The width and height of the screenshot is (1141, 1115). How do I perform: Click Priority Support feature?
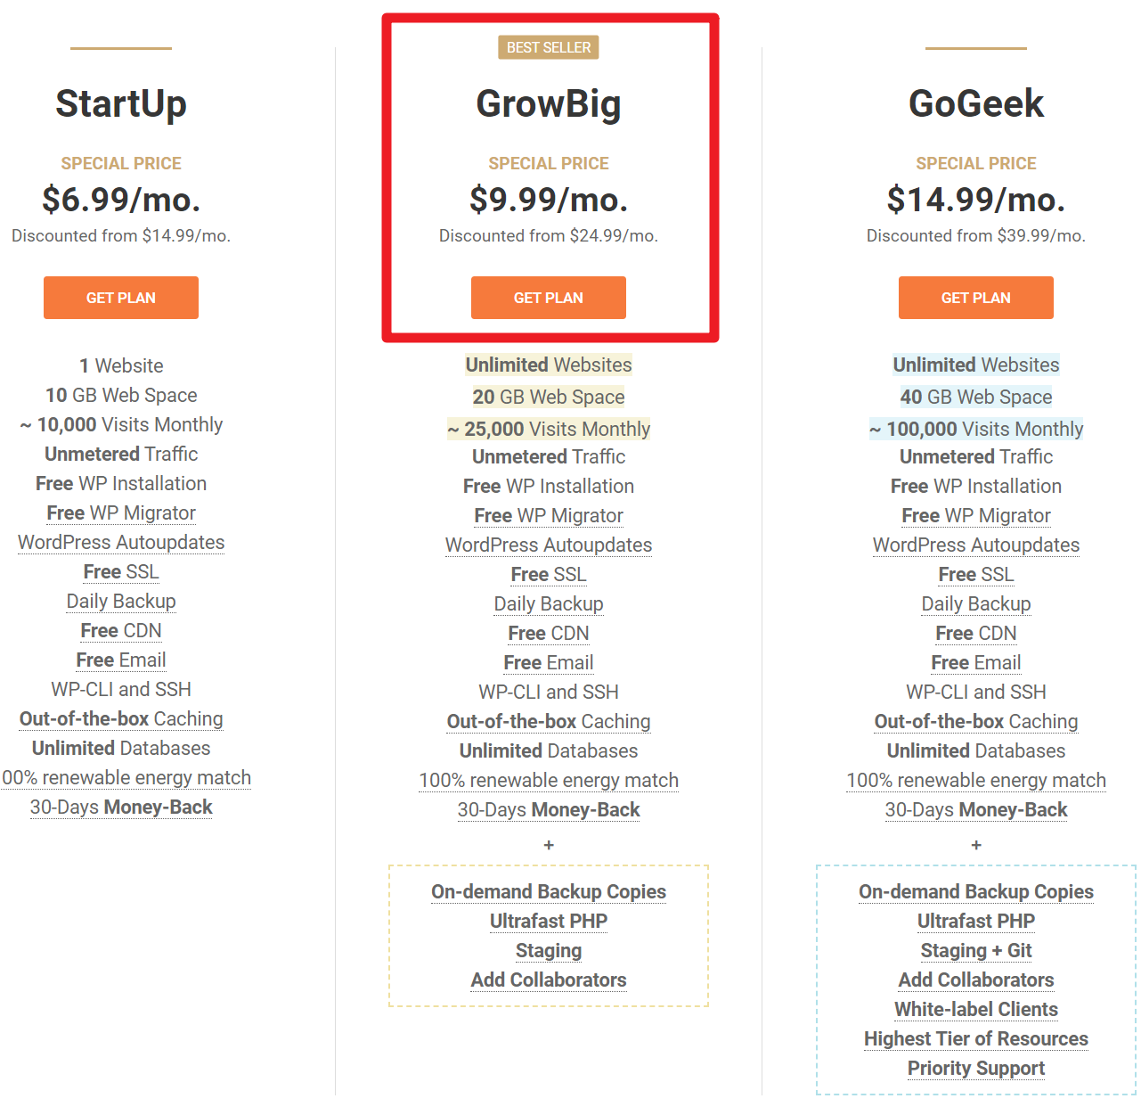click(976, 1069)
